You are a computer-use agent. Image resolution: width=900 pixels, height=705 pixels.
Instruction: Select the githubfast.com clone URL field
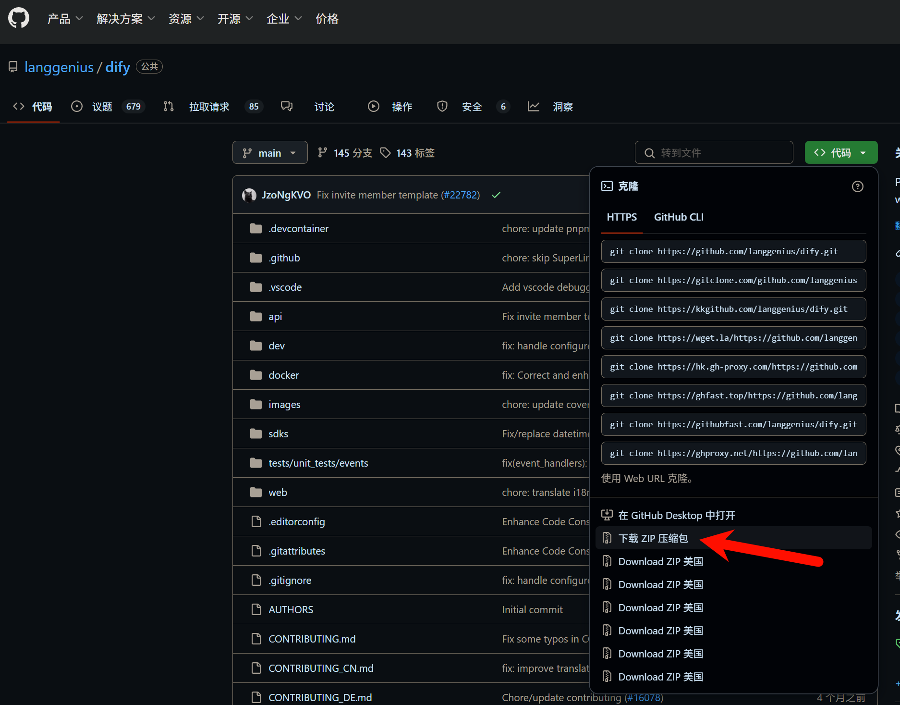733,424
